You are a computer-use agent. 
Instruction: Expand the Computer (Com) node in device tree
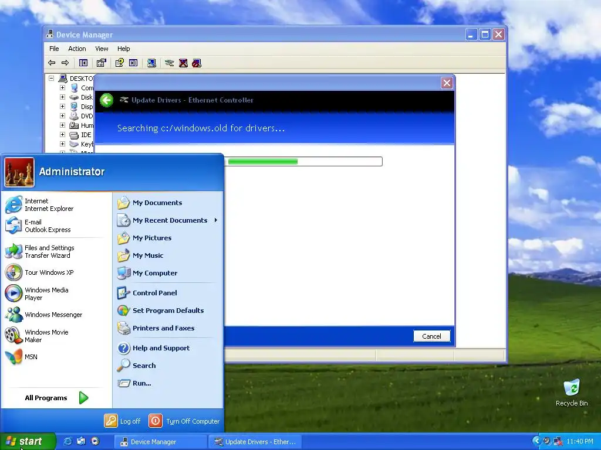(62, 88)
